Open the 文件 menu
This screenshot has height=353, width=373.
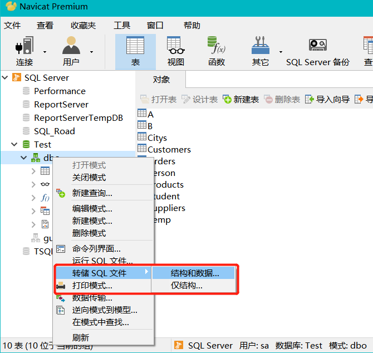tap(12, 25)
